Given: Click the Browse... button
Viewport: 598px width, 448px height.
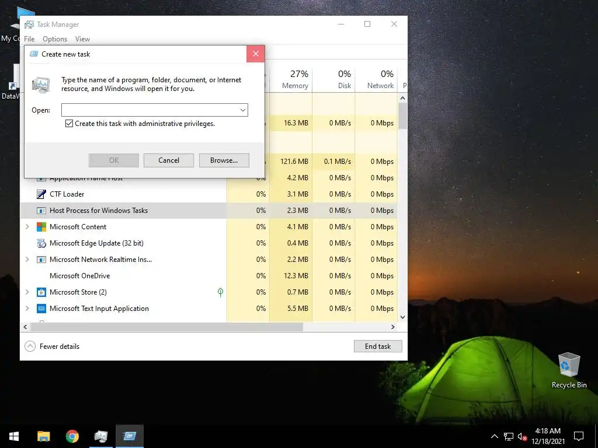Looking at the screenshot, I should (224, 160).
